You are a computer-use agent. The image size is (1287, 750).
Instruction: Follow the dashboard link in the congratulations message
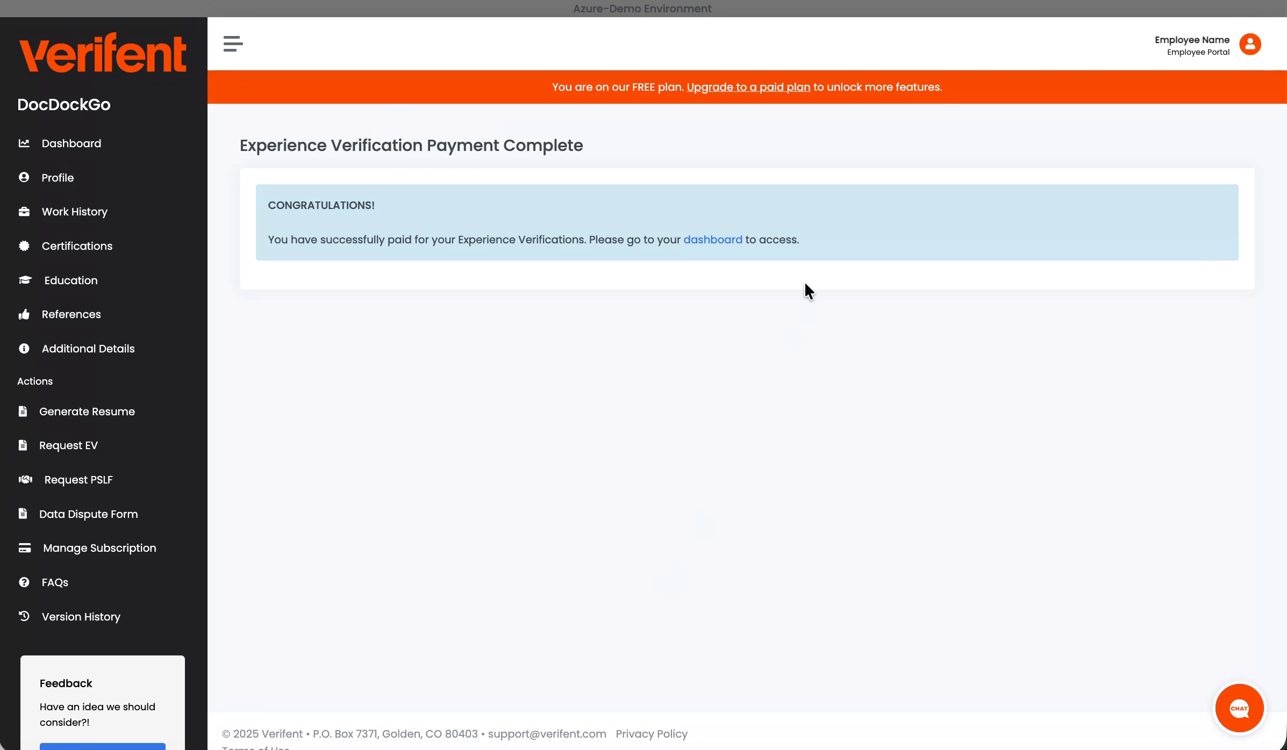(x=713, y=240)
